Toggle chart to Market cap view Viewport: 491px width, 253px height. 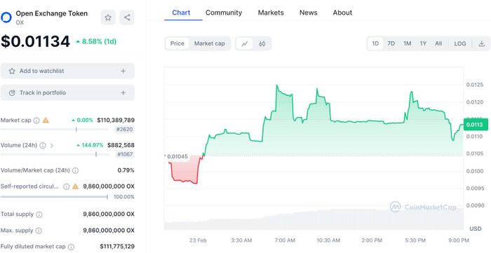210,43
